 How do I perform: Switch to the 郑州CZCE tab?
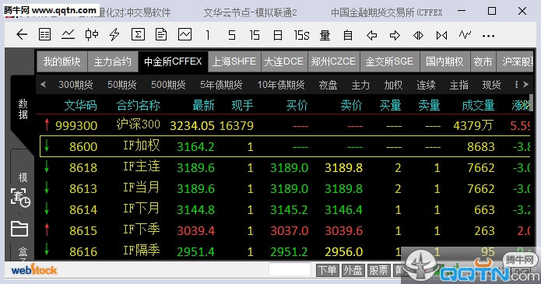click(334, 61)
